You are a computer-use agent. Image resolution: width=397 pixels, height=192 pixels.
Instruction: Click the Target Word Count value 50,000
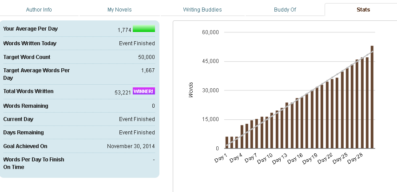[147, 57]
